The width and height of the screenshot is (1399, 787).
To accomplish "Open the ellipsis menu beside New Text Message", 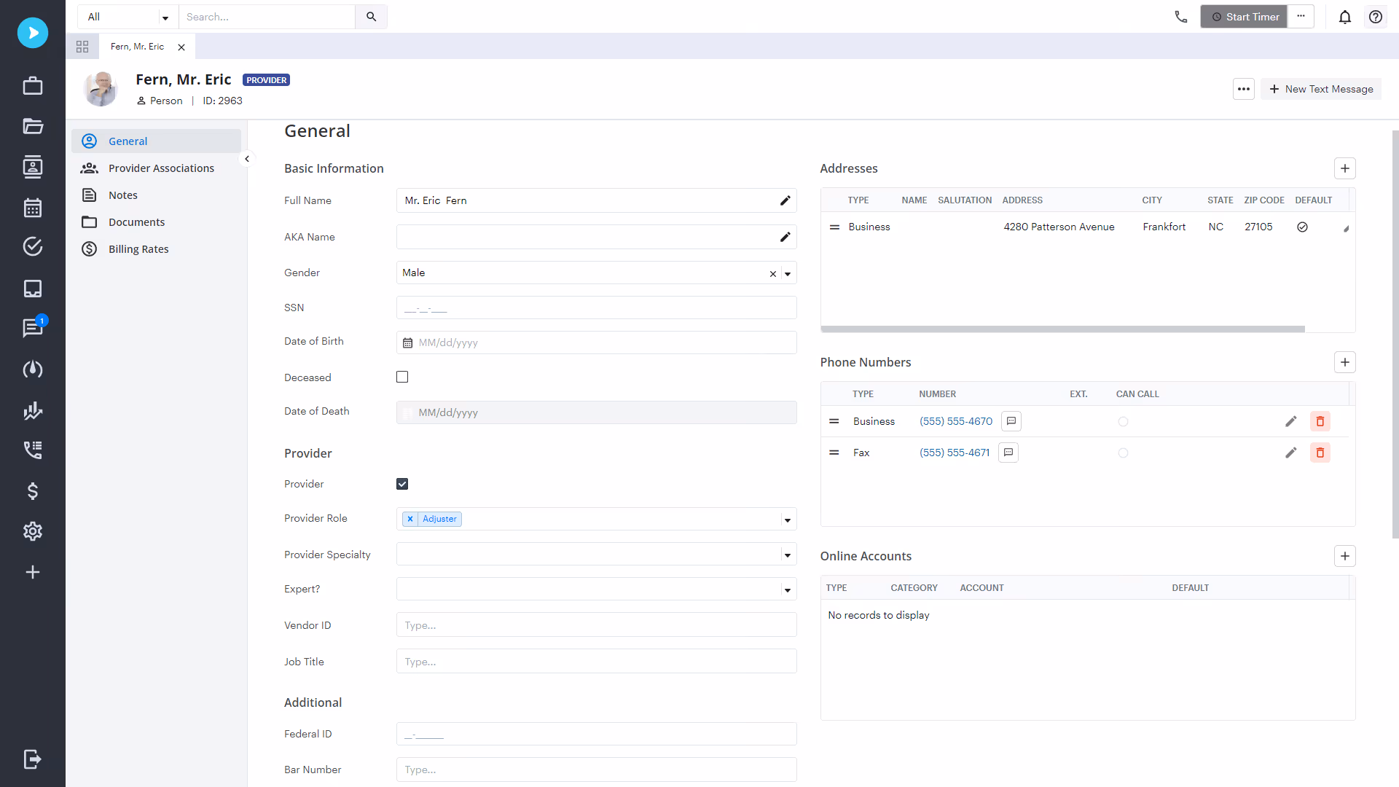I will [x=1244, y=89].
